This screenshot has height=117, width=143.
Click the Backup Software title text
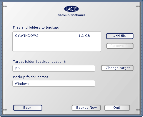pyautogui.click(x=71, y=15)
